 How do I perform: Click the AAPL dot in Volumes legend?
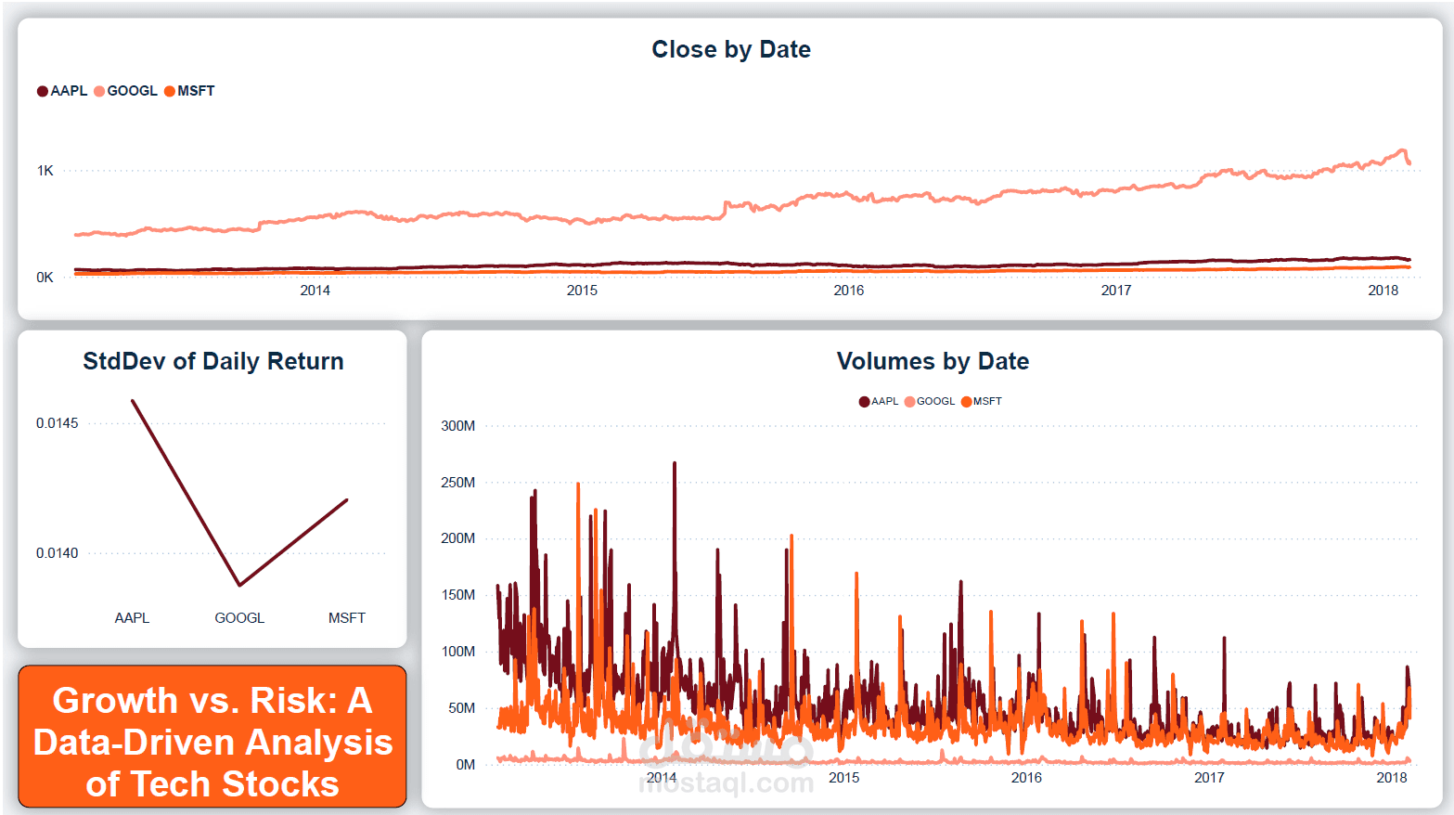863,401
